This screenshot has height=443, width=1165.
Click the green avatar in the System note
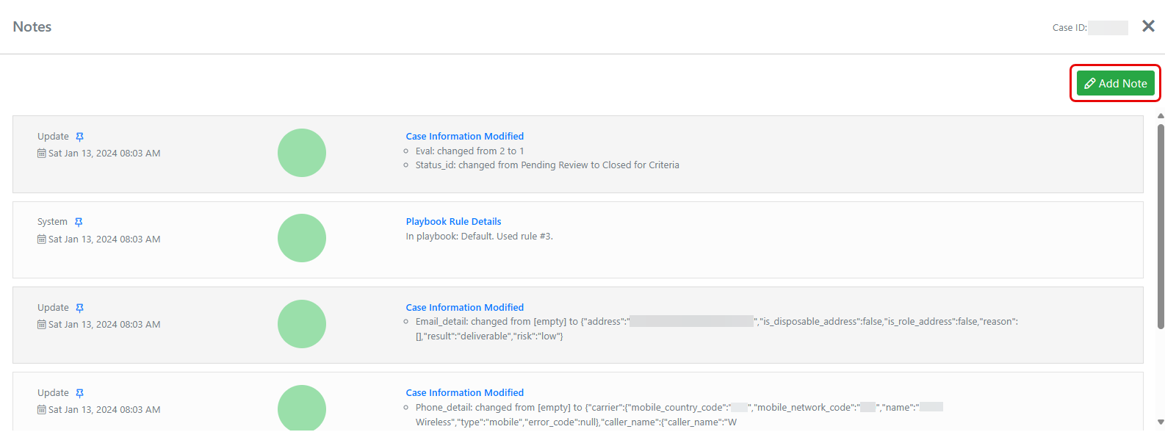click(301, 238)
